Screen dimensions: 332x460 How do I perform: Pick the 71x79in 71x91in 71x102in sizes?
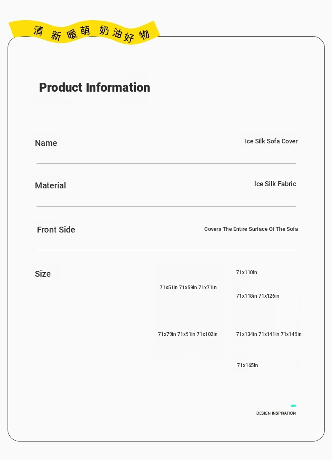[188, 334]
